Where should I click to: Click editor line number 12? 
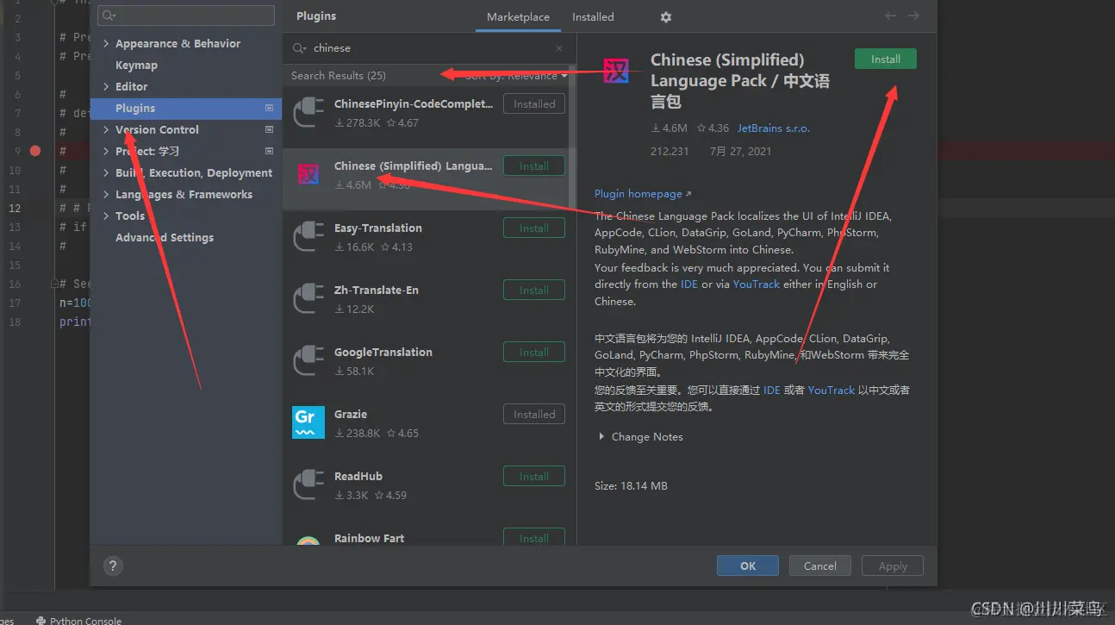[16, 208]
